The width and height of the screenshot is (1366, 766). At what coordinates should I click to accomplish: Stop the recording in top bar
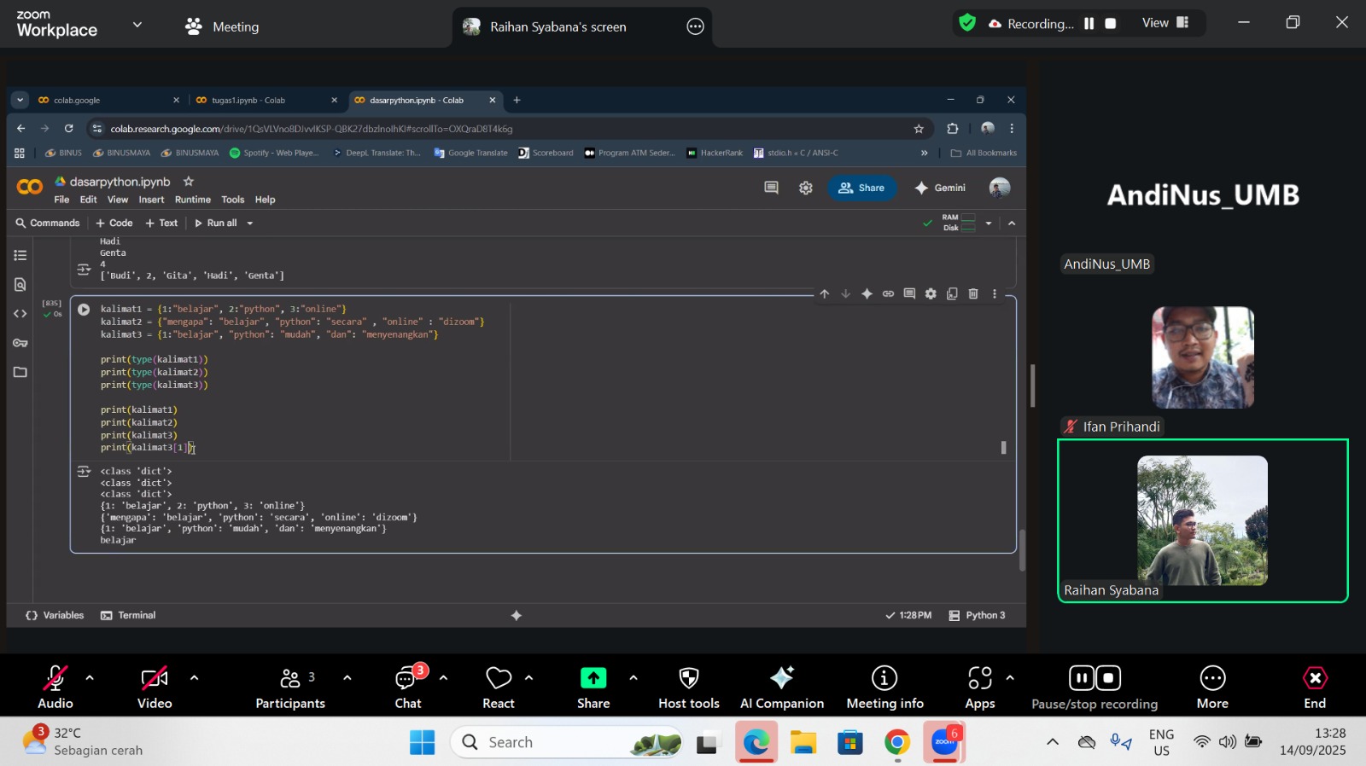[1111, 24]
